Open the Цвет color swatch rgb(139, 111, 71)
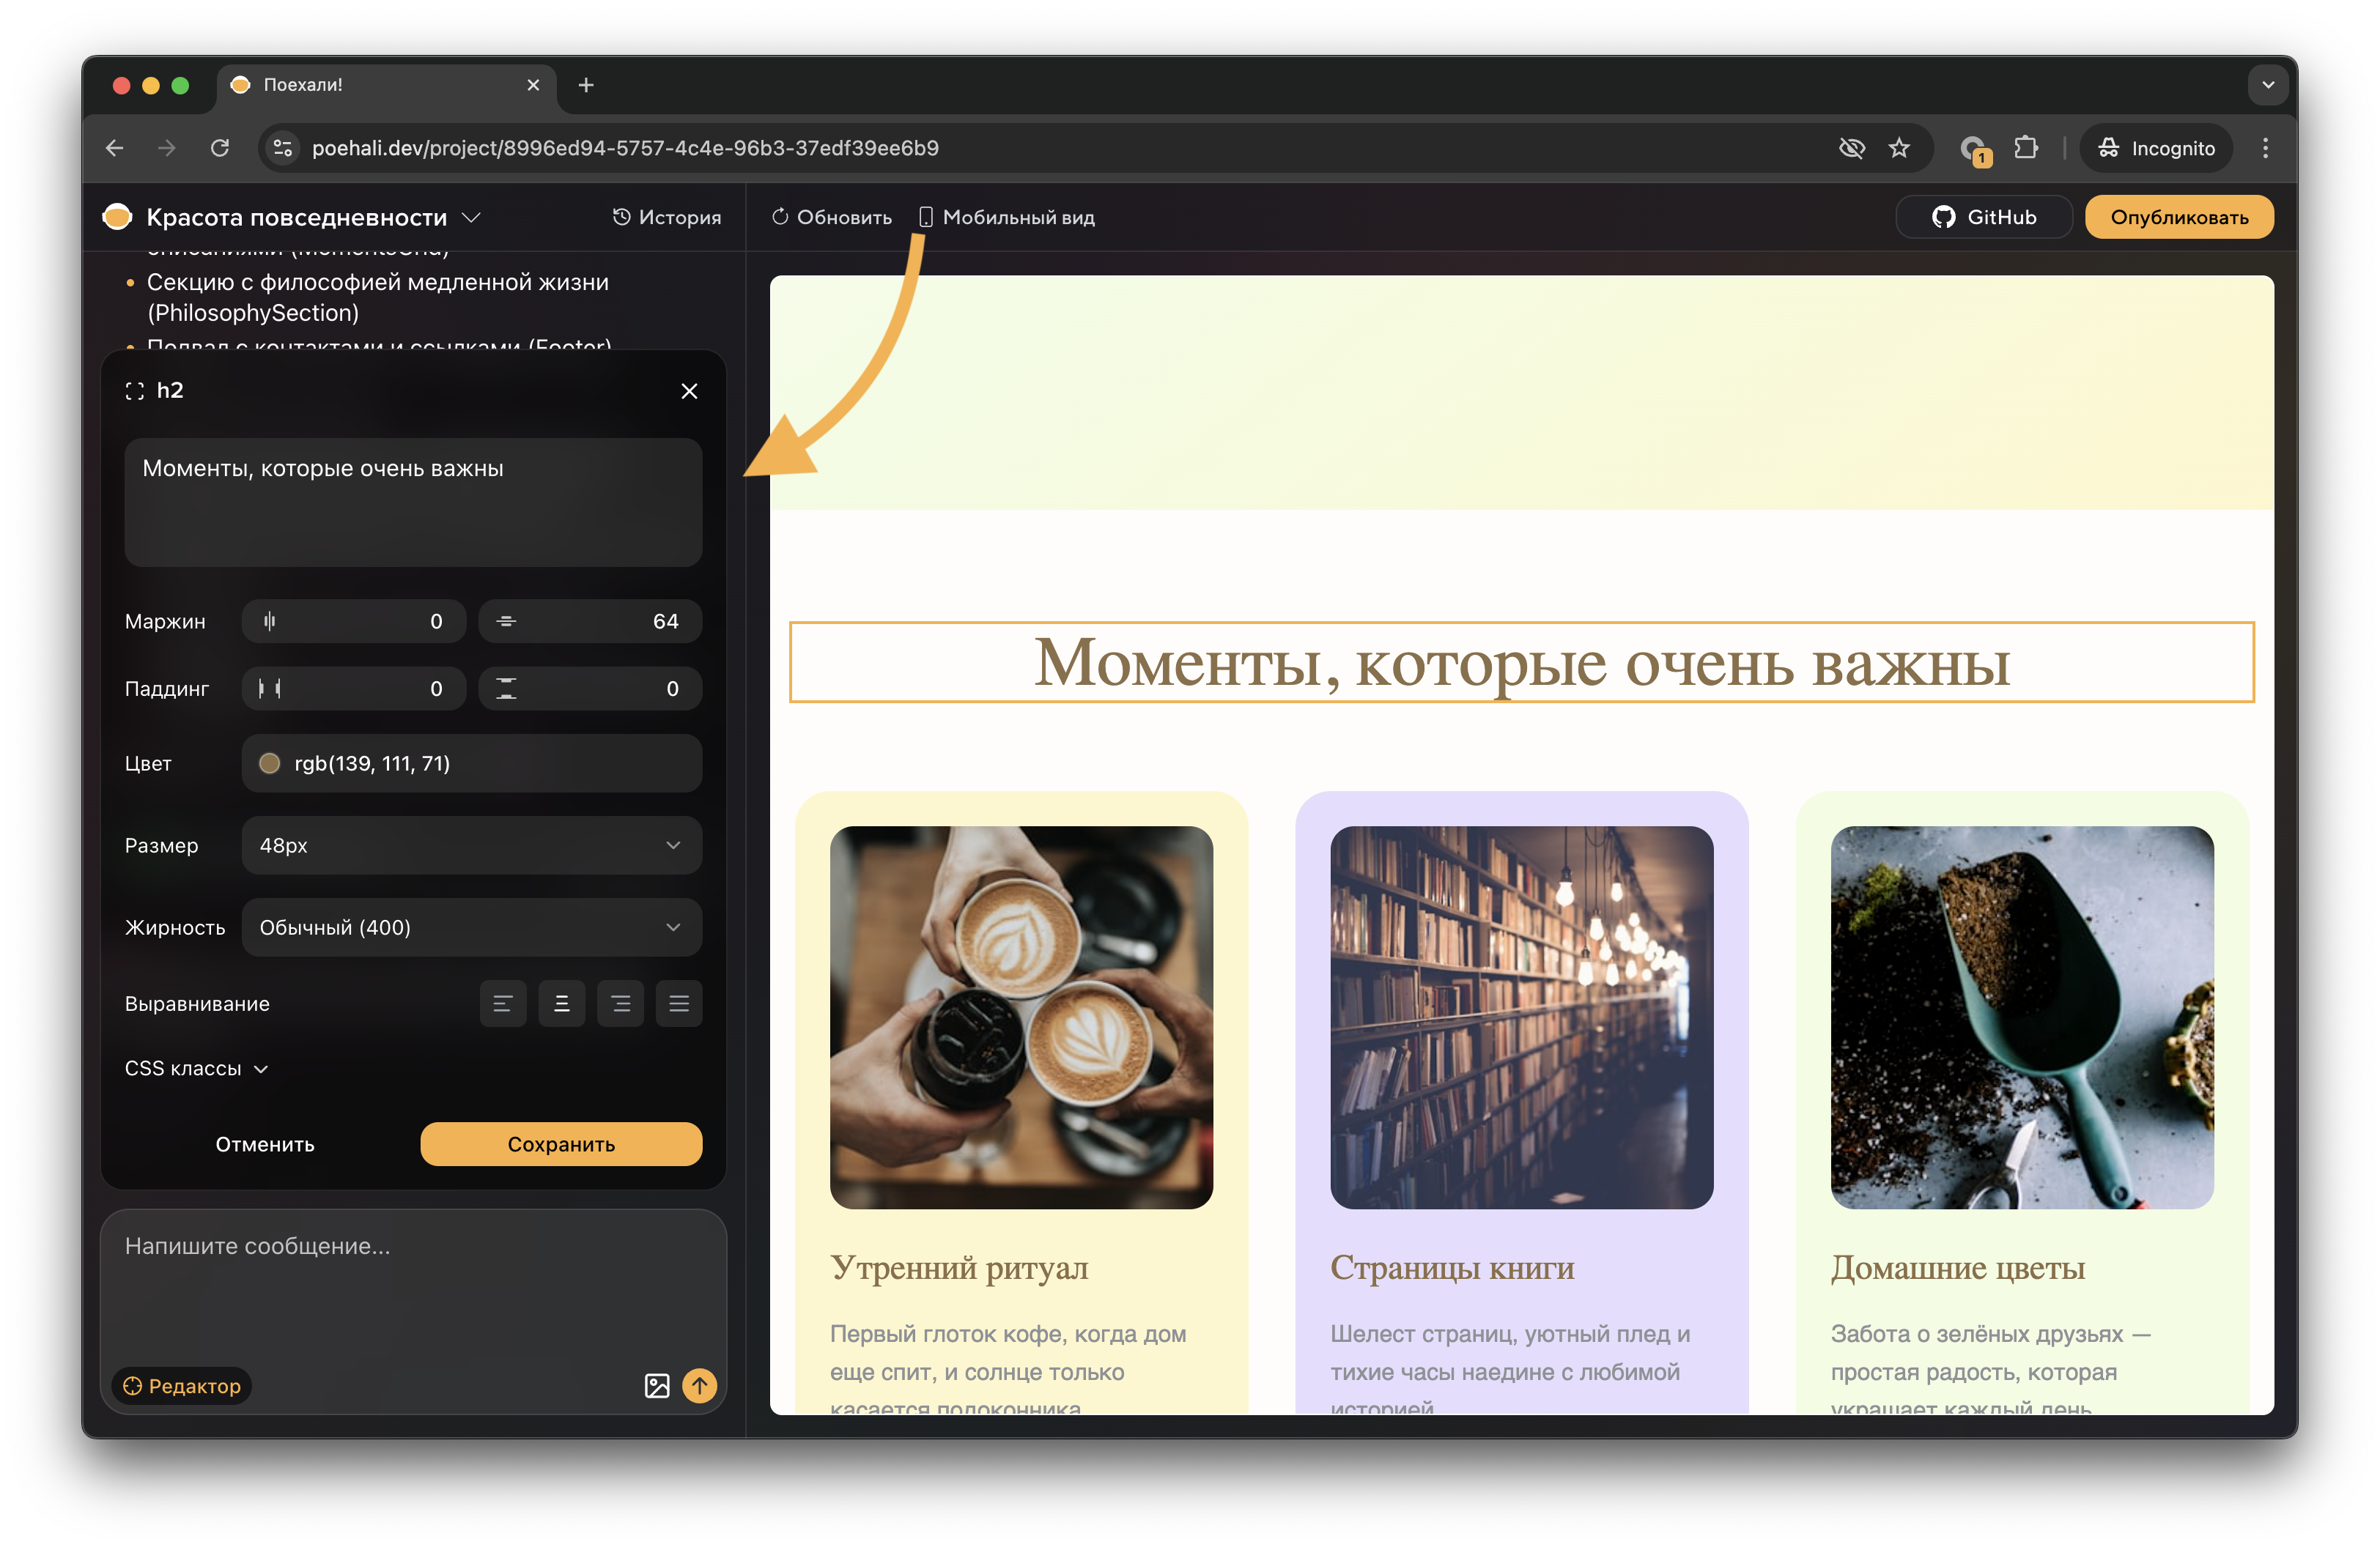The image size is (2380, 1547). pos(270,763)
